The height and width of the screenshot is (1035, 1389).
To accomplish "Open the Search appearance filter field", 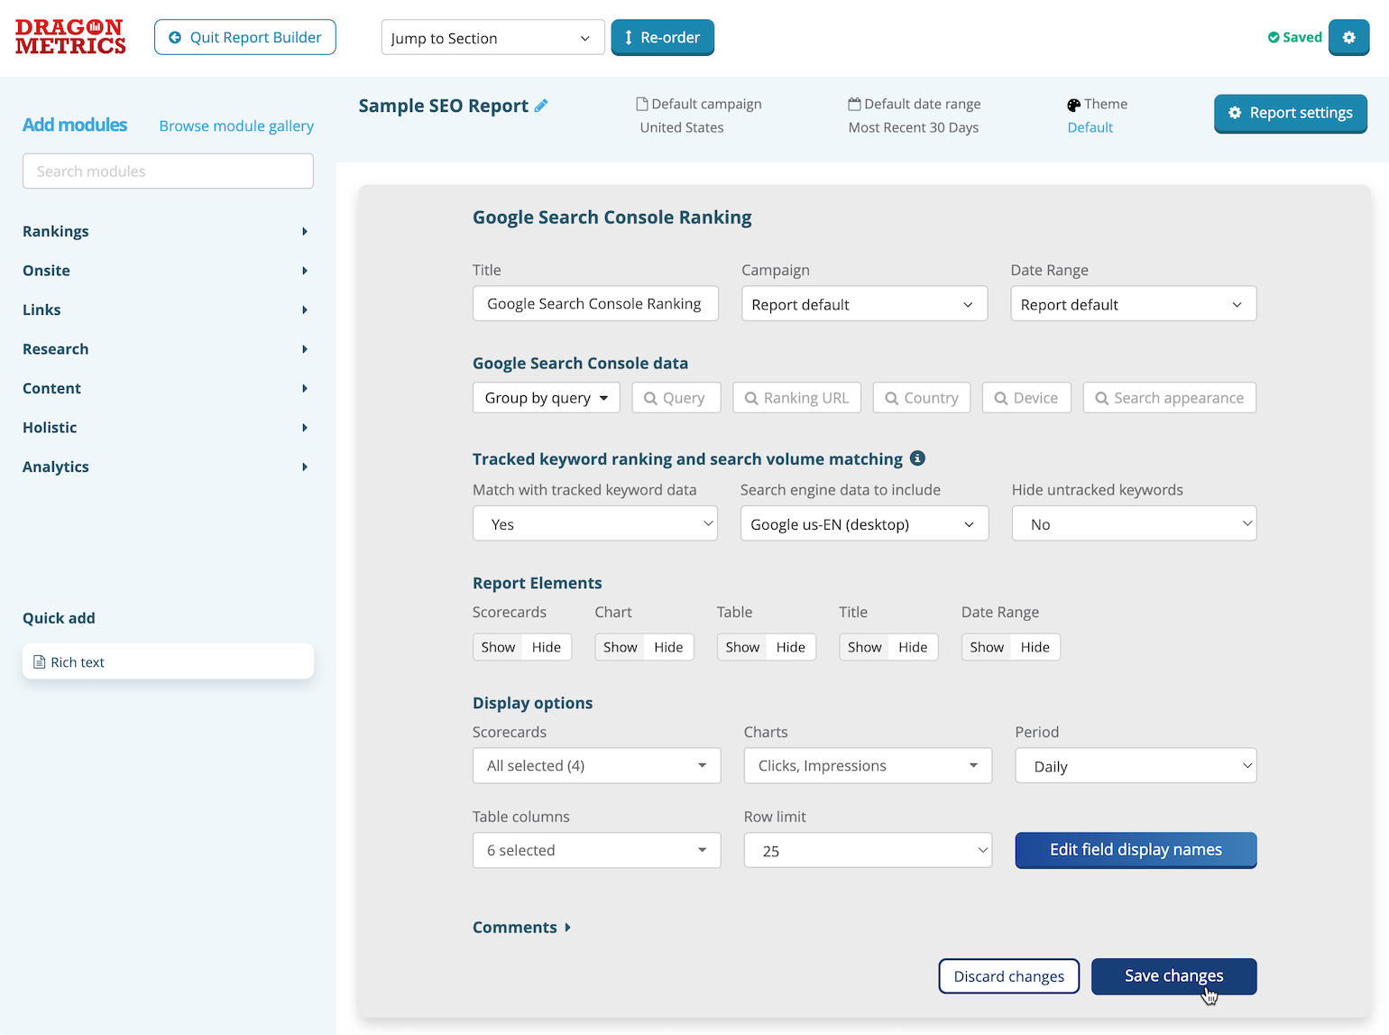I will (1169, 397).
